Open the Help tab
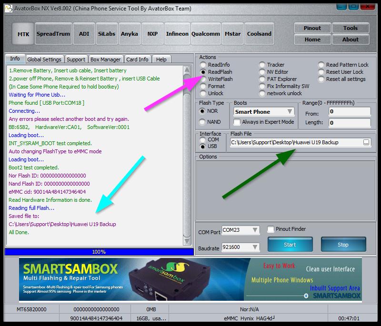The width and height of the screenshot is (381, 326). pos(161,59)
